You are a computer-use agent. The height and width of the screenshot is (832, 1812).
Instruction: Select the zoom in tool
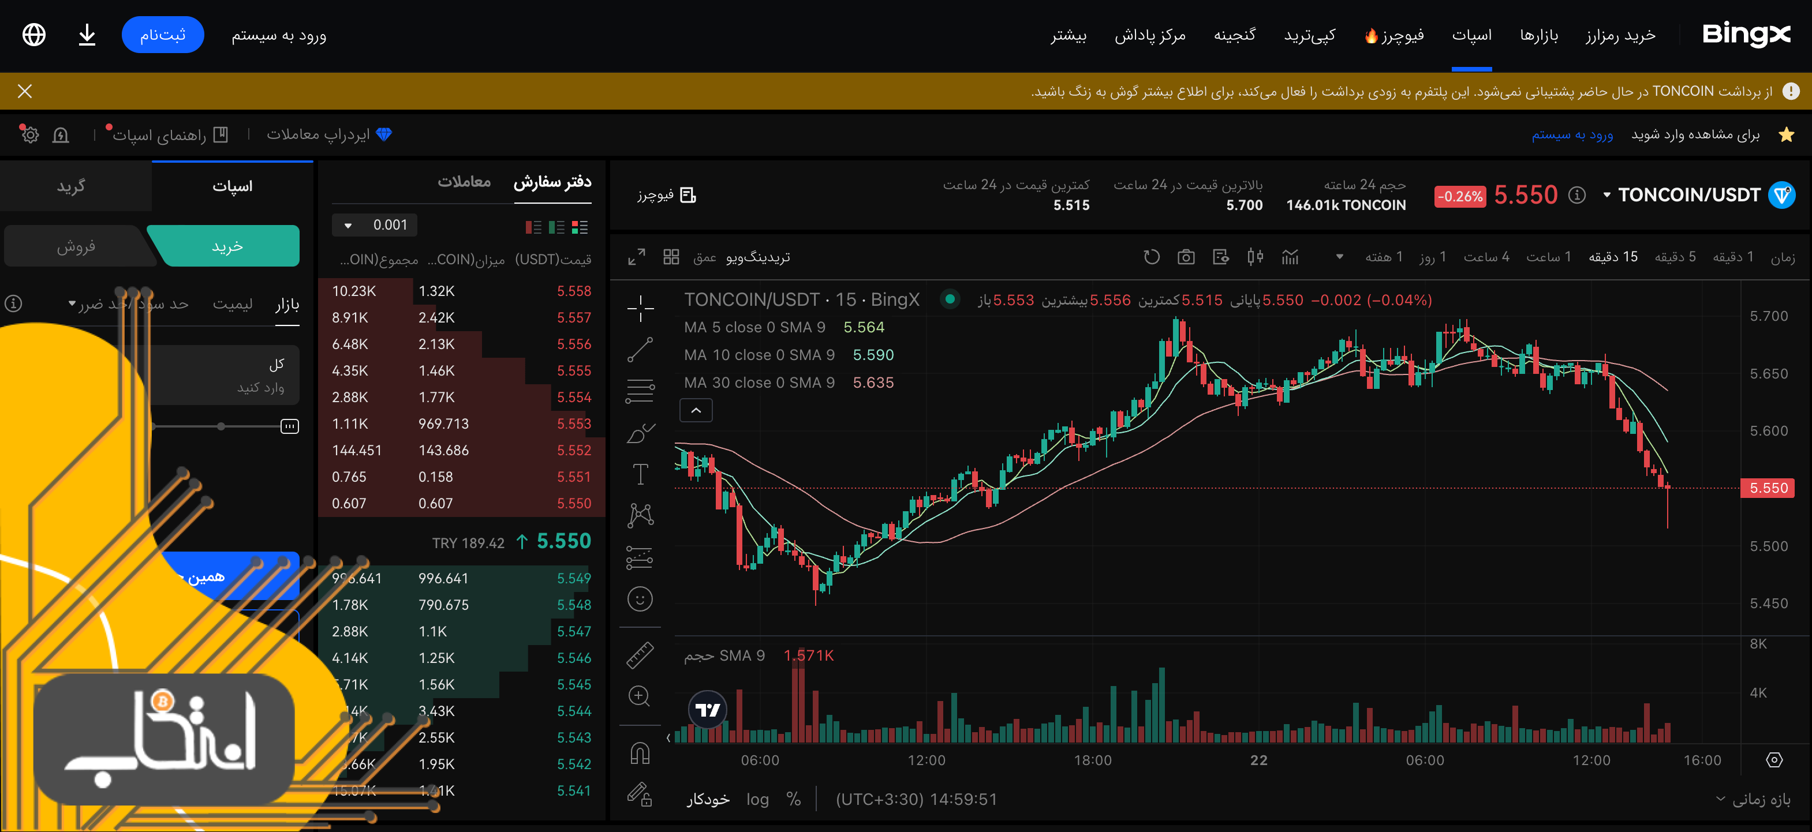pyautogui.click(x=640, y=696)
